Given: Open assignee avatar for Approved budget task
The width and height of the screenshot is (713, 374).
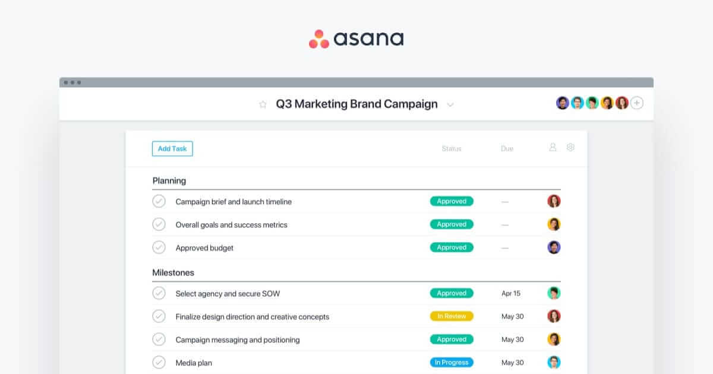Looking at the screenshot, I should point(554,248).
